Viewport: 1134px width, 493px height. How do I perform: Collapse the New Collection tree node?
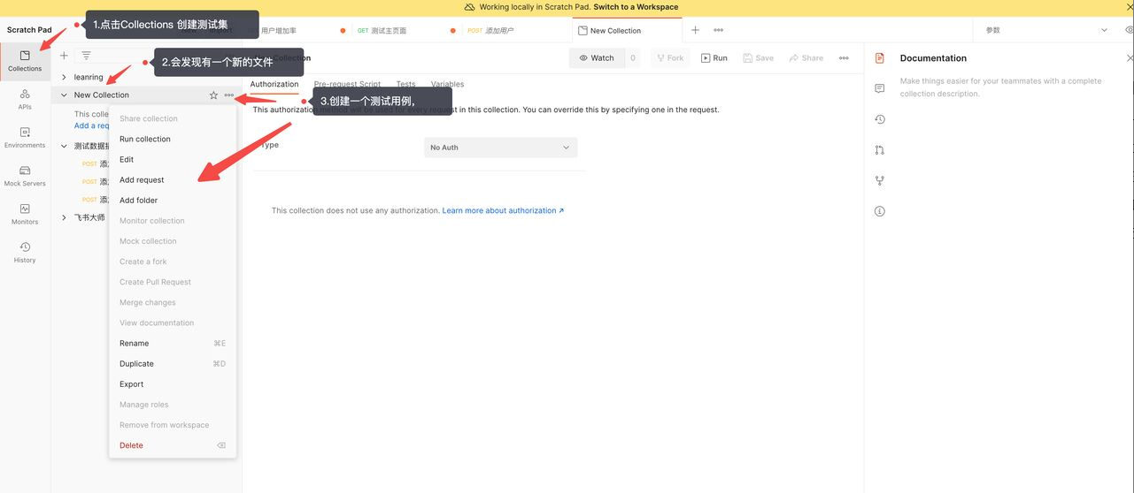tap(64, 95)
